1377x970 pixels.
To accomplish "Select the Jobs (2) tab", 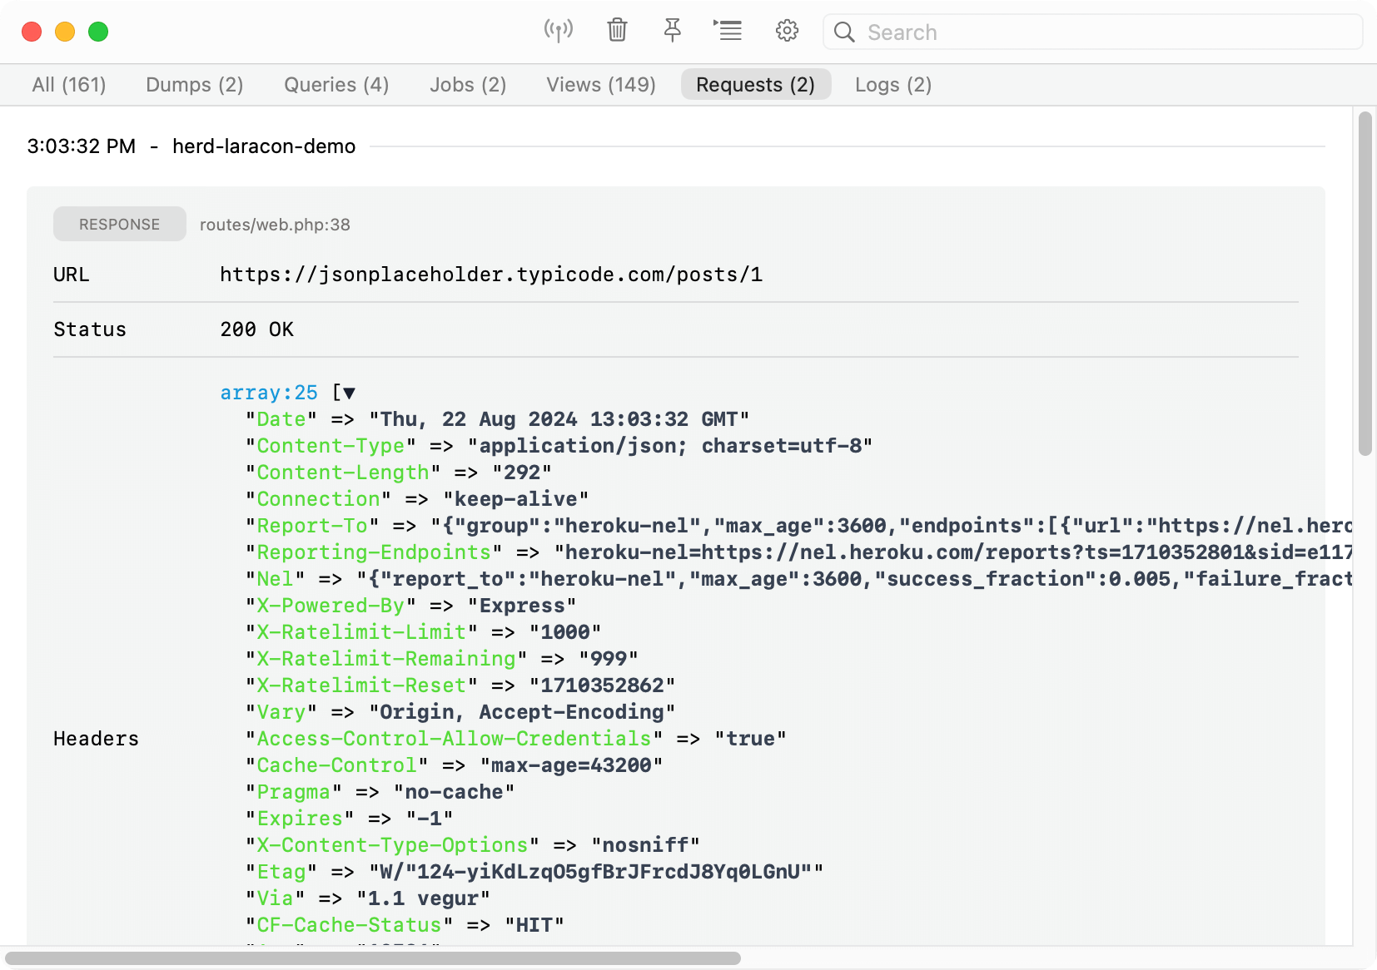I will (x=468, y=85).
